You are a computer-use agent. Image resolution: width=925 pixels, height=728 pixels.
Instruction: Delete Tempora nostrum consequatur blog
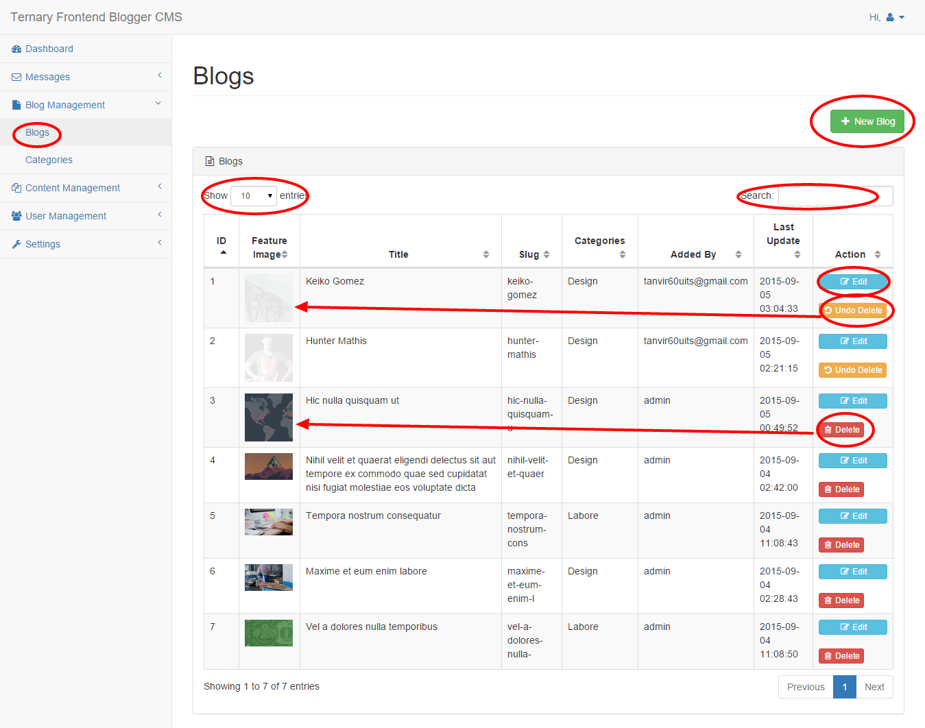[x=841, y=545]
